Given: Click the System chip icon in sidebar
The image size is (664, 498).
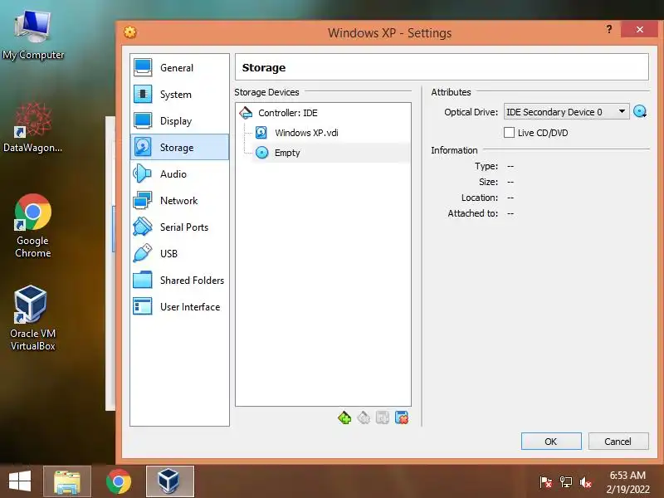Looking at the screenshot, I should [143, 94].
